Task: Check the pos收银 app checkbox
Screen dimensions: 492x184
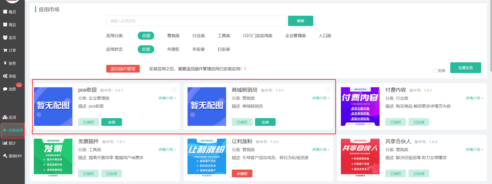Action: pos(174,90)
